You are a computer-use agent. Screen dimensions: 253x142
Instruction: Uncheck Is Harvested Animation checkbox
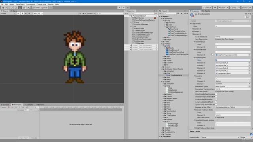point(216,99)
